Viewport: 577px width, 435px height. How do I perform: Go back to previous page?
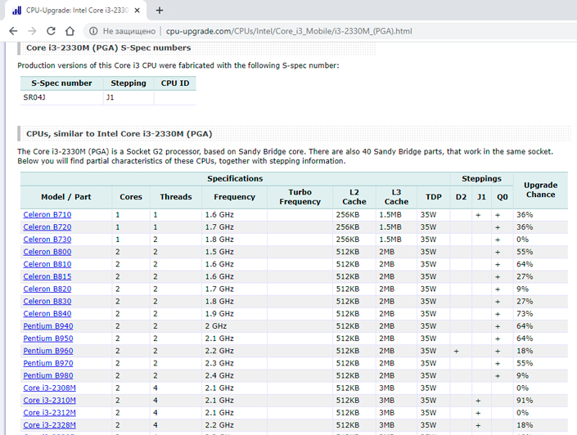pyautogui.click(x=13, y=31)
